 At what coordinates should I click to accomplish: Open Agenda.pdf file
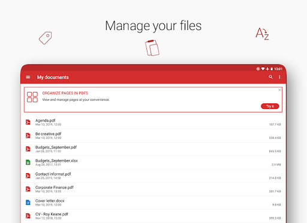point(153,122)
